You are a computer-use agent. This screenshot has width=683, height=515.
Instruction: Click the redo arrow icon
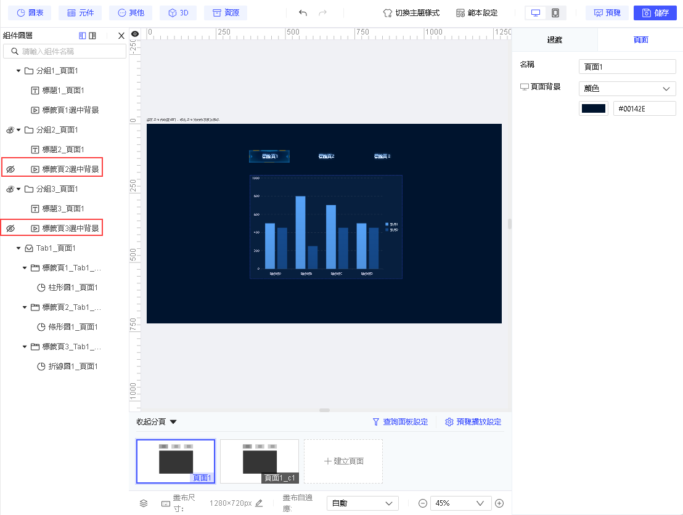(x=322, y=12)
